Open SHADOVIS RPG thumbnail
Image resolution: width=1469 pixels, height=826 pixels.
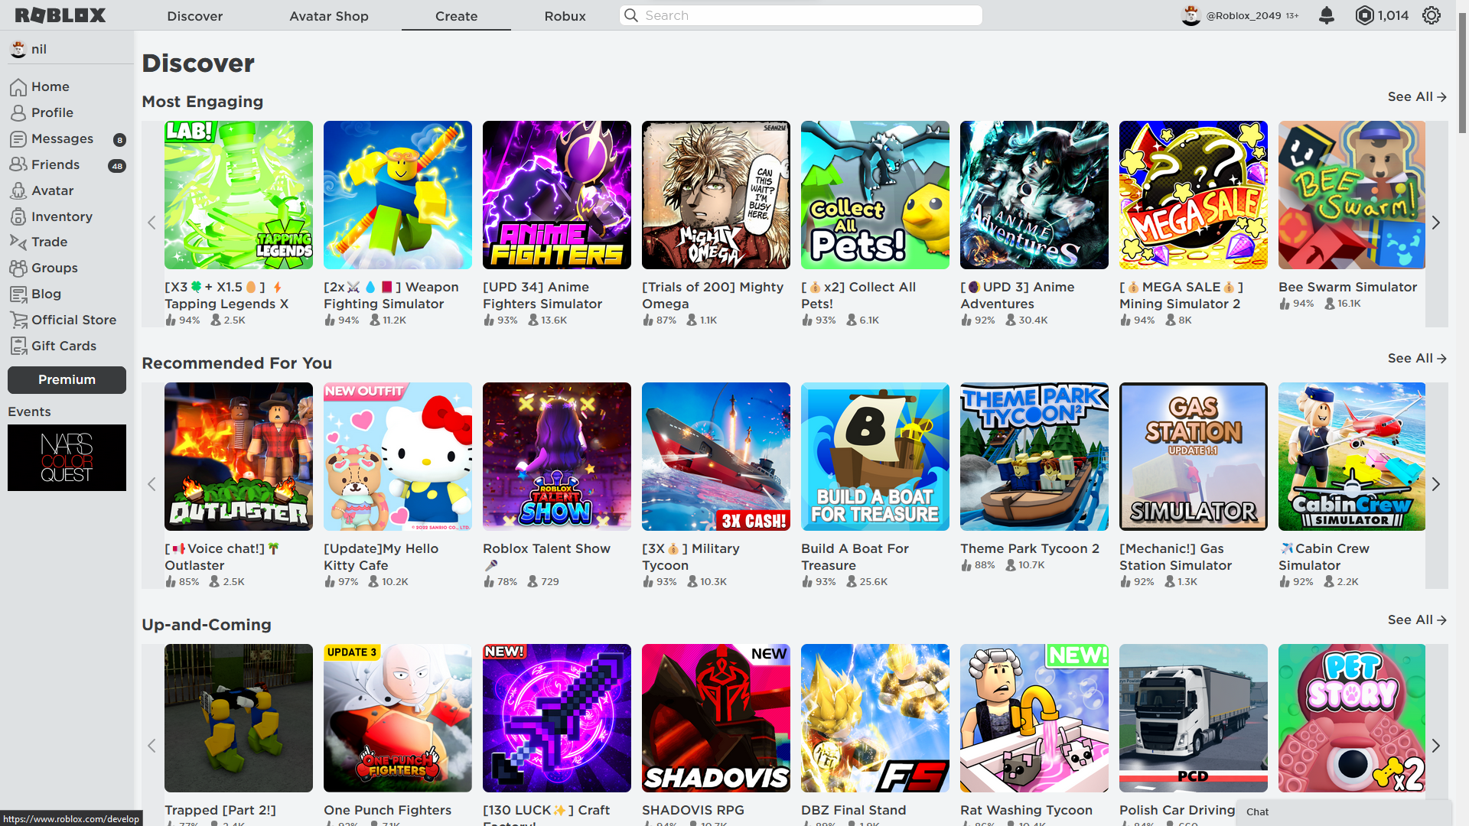click(716, 718)
